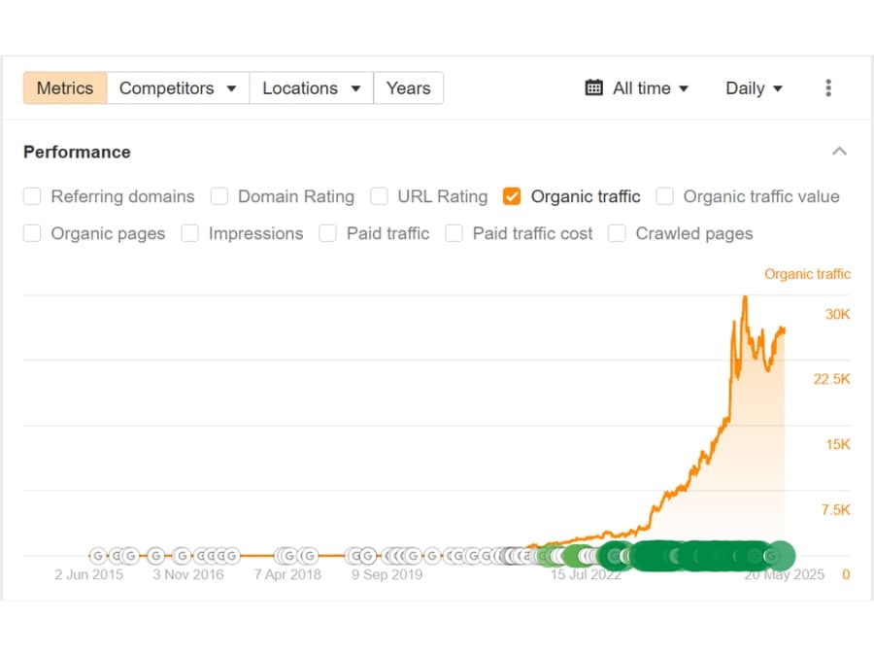874x656 pixels.
Task: Click the 7 Apr 2018 date label
Action: (x=287, y=574)
